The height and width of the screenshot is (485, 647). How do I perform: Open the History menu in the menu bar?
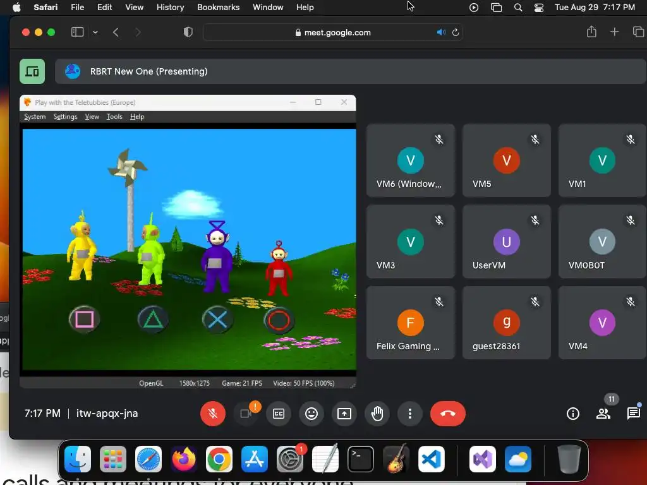[170, 8]
